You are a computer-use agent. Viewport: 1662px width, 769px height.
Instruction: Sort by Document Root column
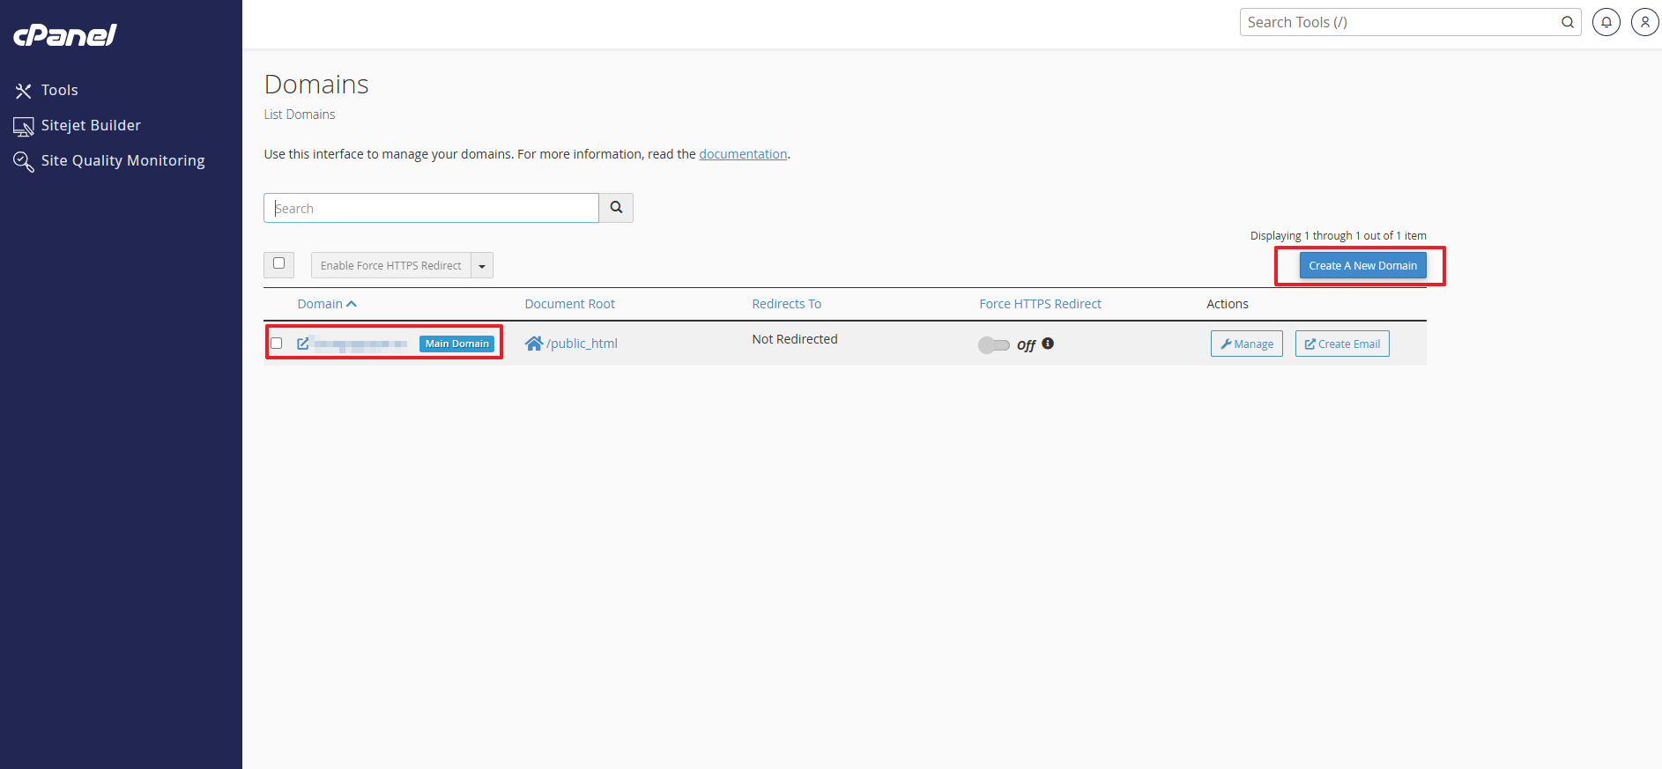569,304
